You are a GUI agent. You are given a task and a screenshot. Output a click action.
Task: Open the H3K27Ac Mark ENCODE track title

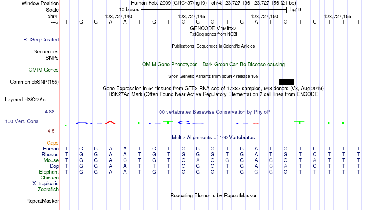pyautogui.click(x=213, y=94)
